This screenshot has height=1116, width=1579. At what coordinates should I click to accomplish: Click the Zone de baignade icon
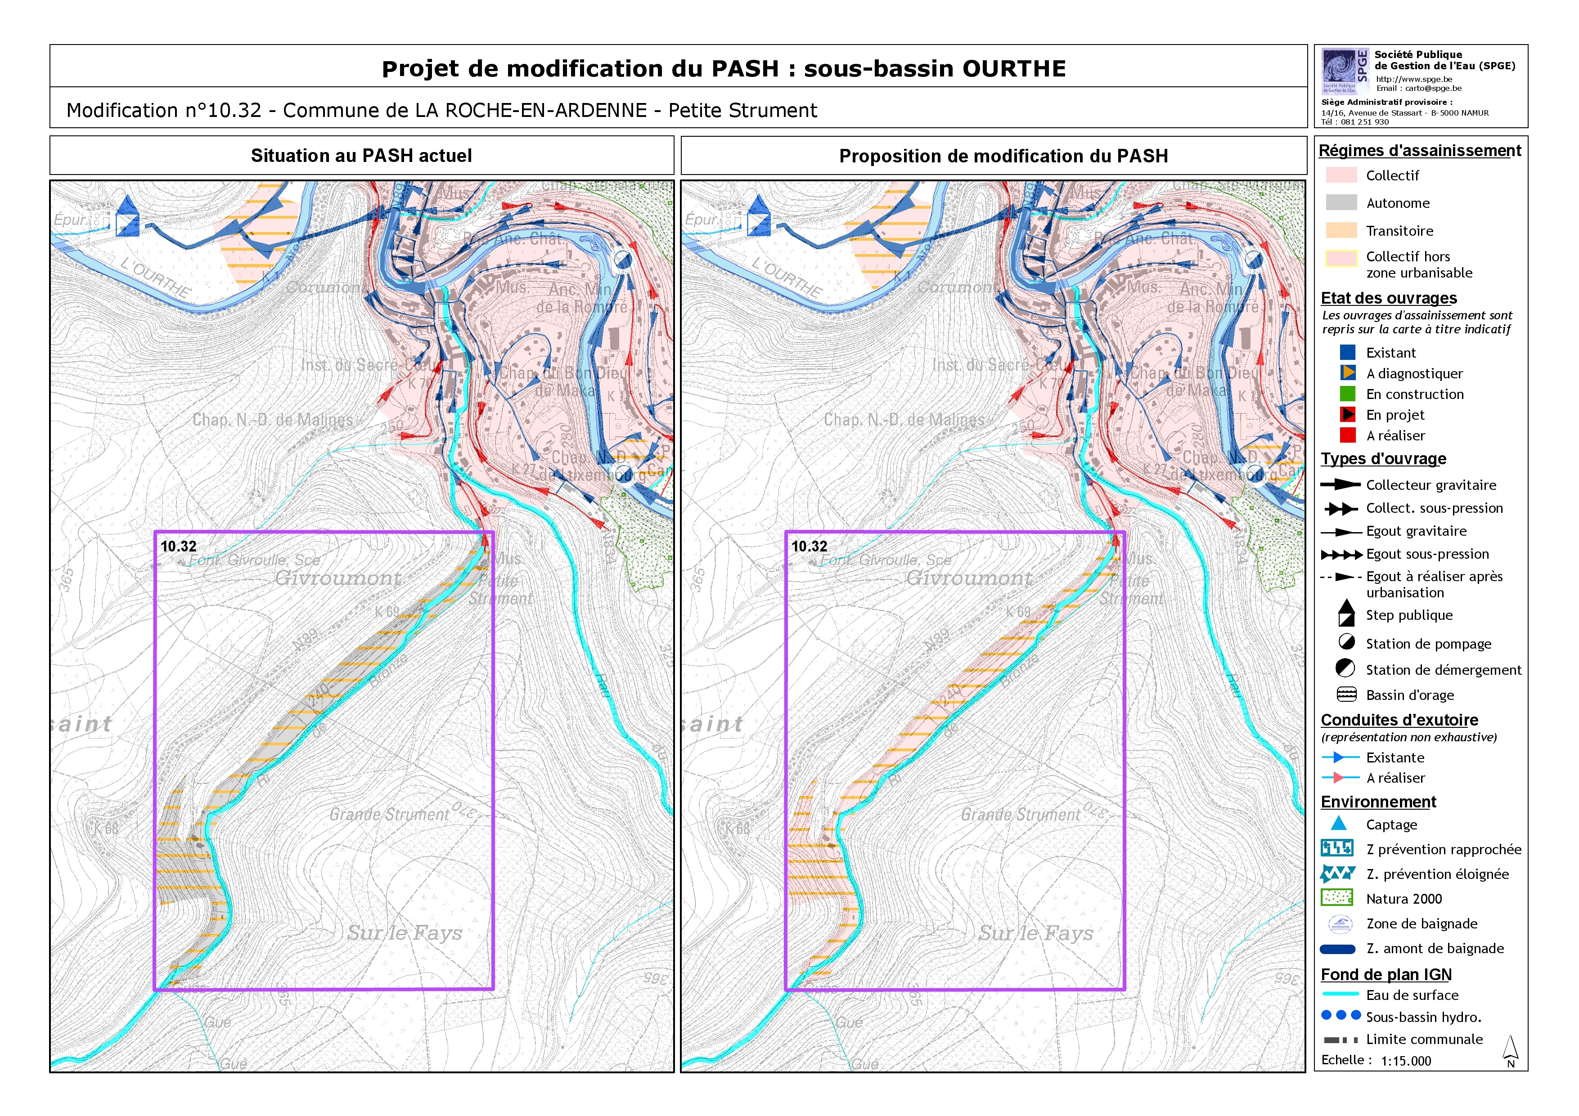tap(1340, 924)
